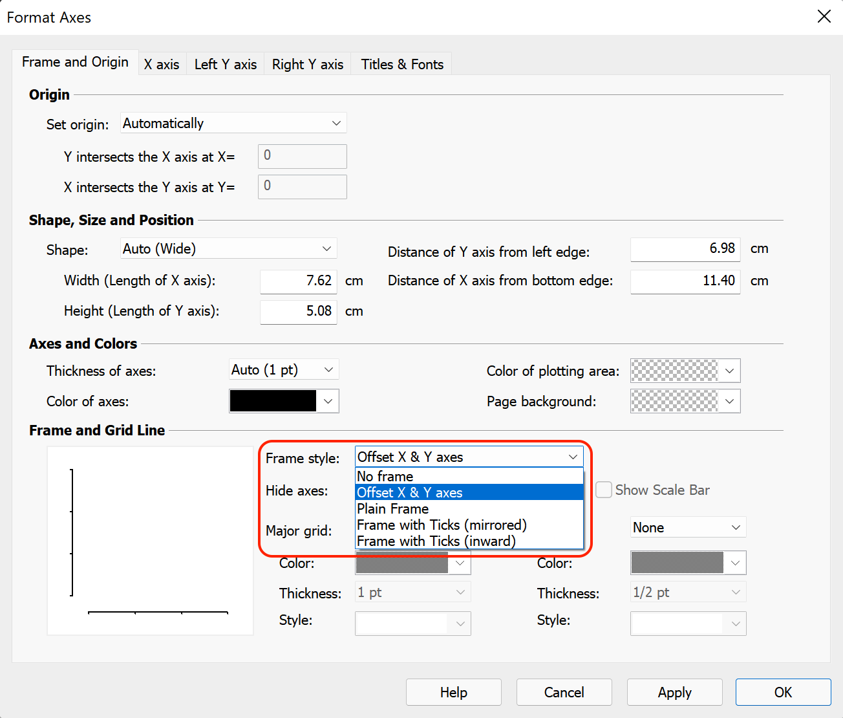Open the "Color of plotting area" swatch

pos(685,371)
